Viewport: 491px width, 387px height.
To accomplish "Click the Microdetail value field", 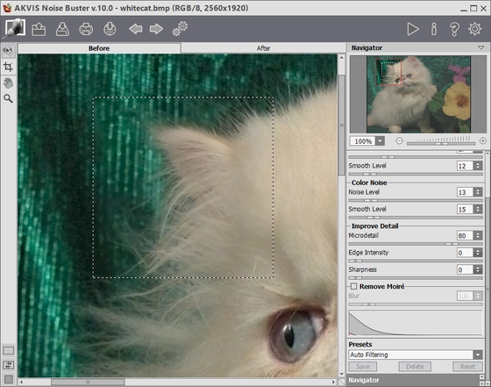I will [465, 235].
